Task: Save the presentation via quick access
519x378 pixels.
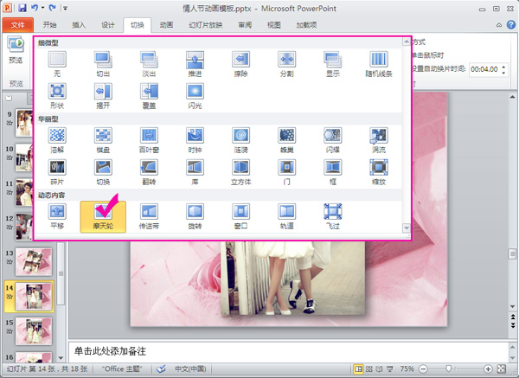Action: [22, 8]
